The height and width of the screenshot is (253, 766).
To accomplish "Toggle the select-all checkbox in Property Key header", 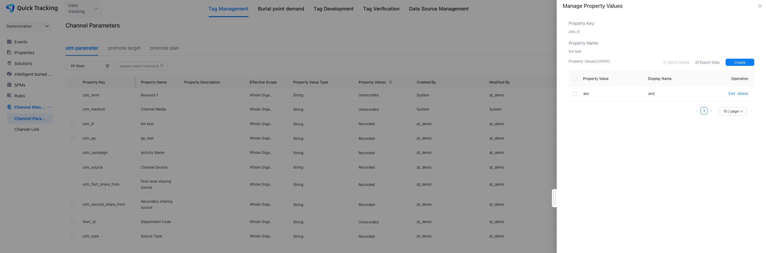I will (73, 82).
